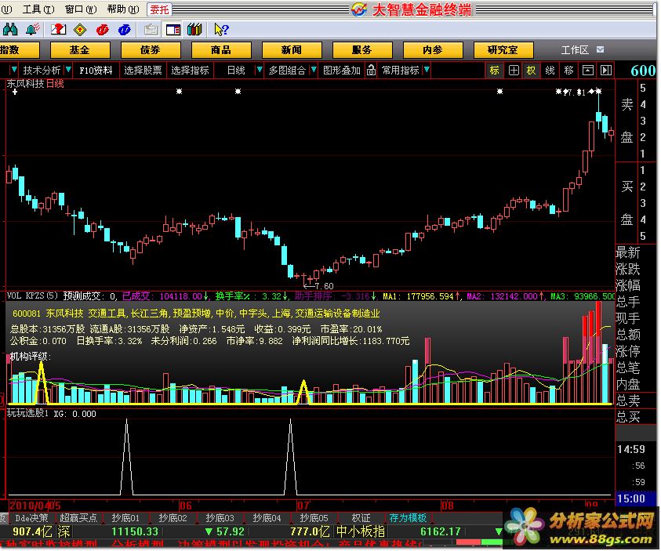Open the alarm bell alert icon
Viewport: 661px width, 551px height.
click(x=33, y=30)
